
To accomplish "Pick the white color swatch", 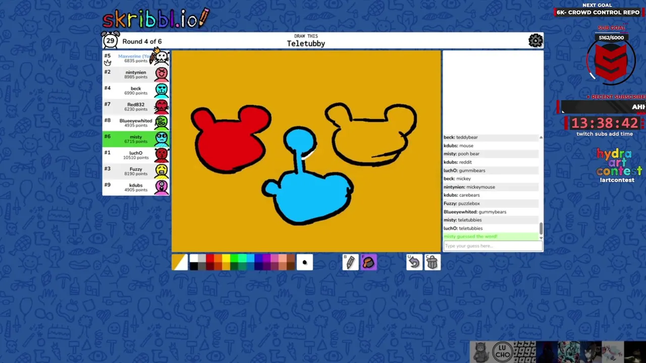I will 194,258.
